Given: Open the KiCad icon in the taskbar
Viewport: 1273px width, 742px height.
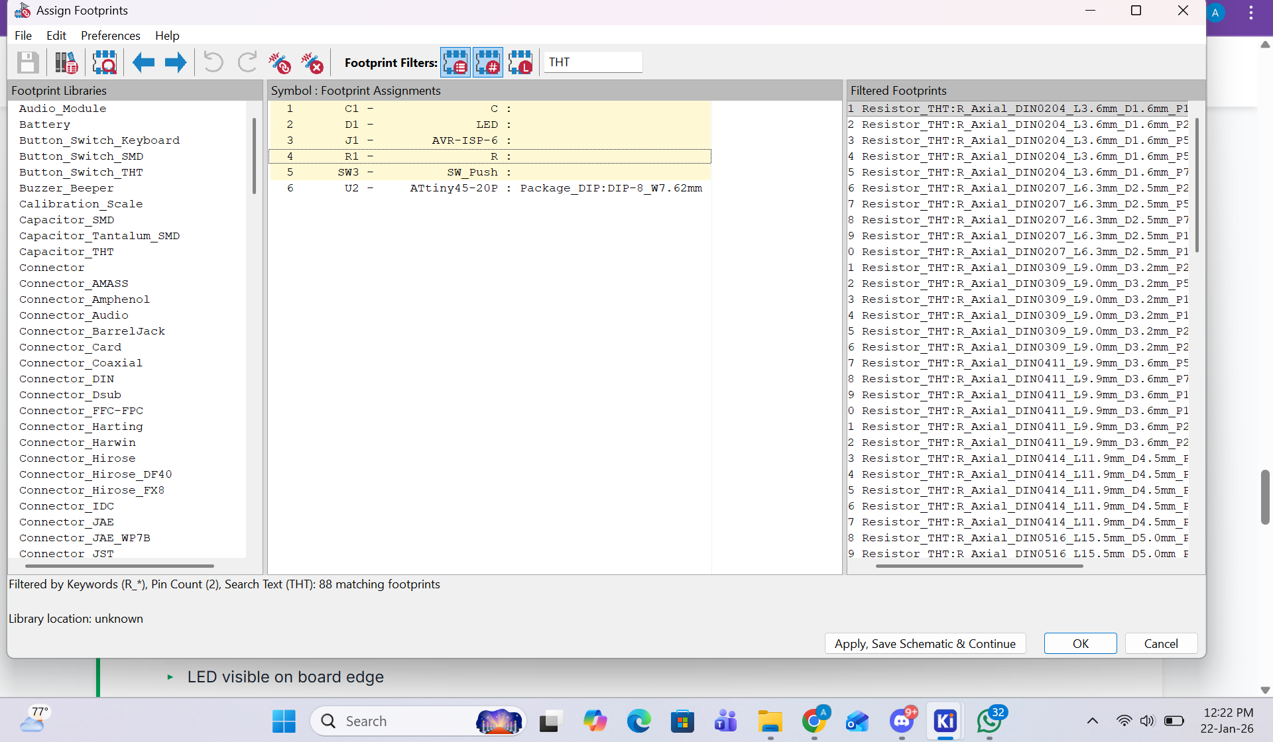Looking at the screenshot, I should coord(945,721).
